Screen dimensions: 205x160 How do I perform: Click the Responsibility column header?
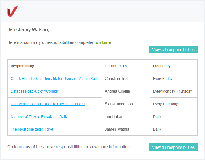pos(55,66)
